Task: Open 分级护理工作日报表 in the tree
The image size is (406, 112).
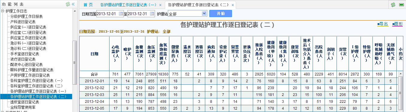Action: pos(26,16)
